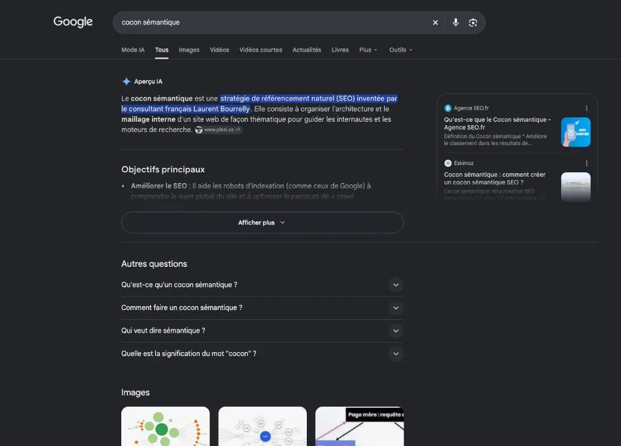Expand 'Comment faire un cocon sémantique ?'
621x446 pixels.
pyautogui.click(x=262, y=308)
